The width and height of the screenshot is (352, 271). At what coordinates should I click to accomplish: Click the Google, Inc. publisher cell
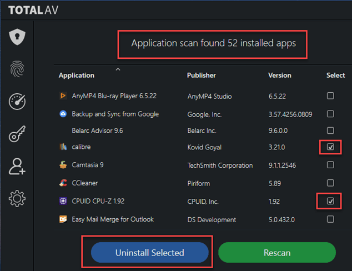click(x=204, y=114)
